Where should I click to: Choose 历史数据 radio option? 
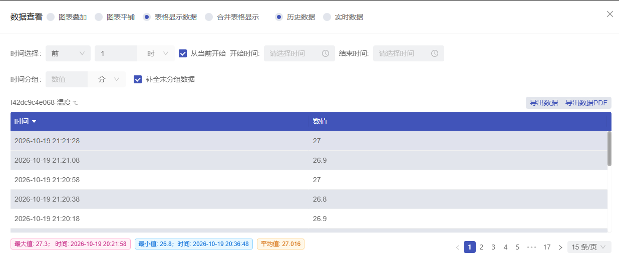coord(279,17)
